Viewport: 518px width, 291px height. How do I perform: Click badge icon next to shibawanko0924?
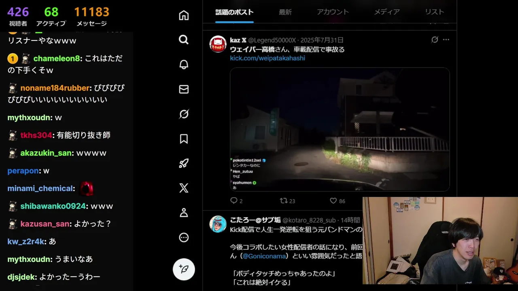pyautogui.click(x=13, y=206)
